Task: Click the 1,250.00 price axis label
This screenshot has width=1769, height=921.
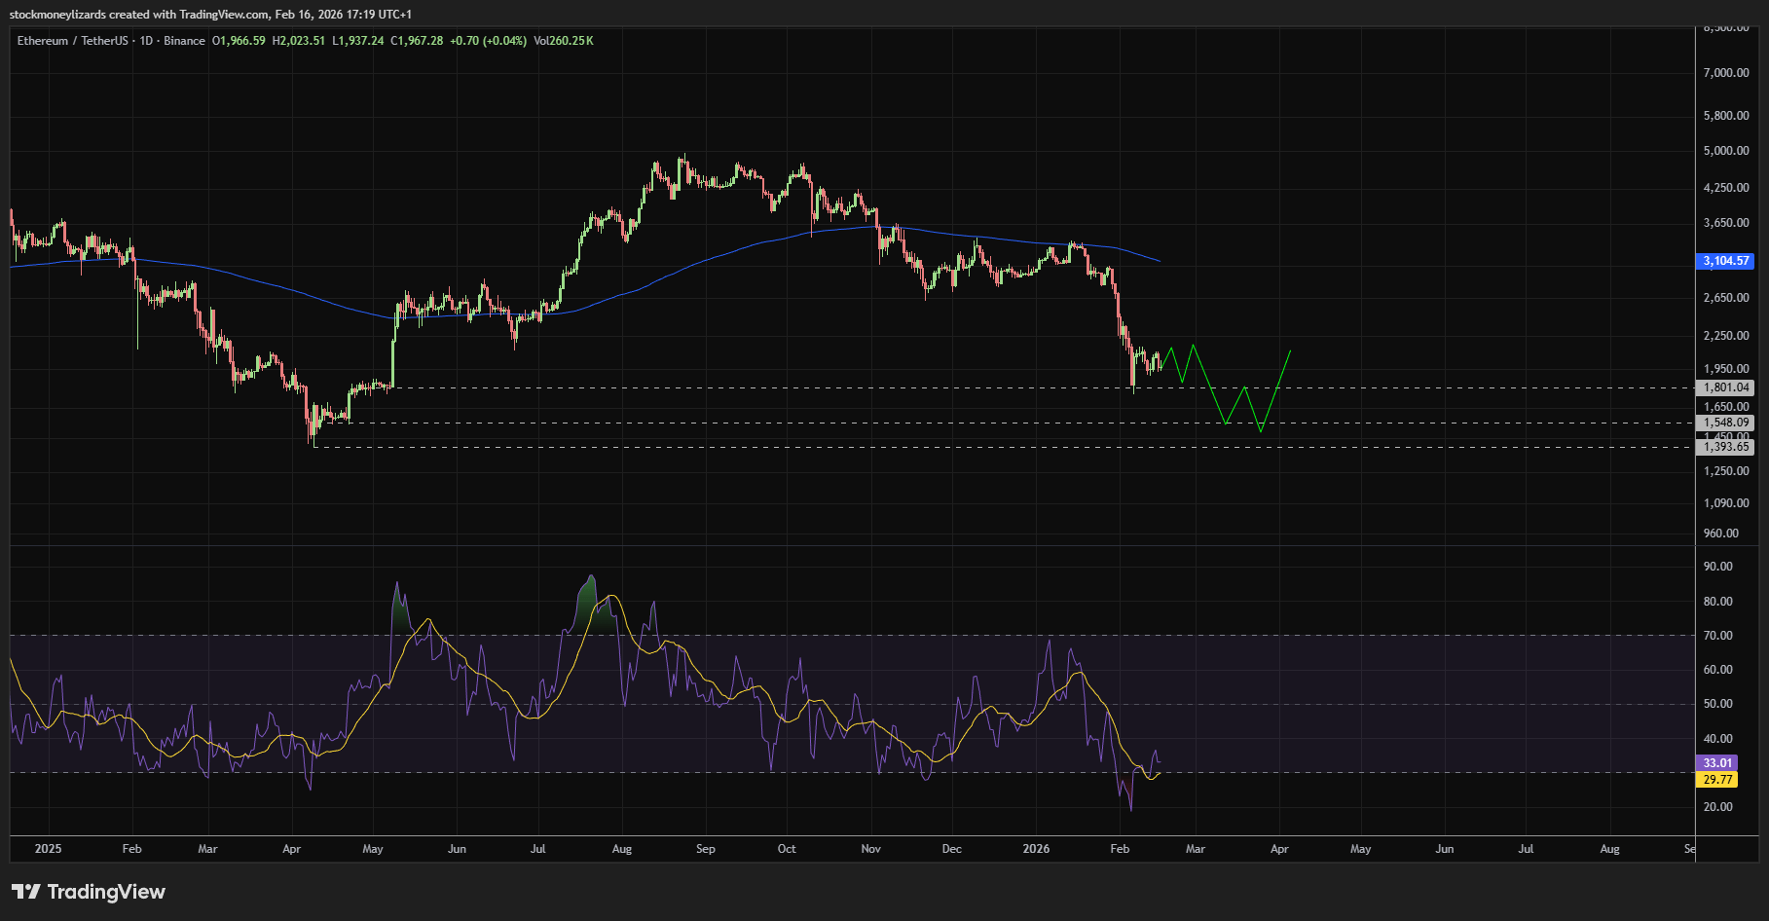Action: [1726, 471]
